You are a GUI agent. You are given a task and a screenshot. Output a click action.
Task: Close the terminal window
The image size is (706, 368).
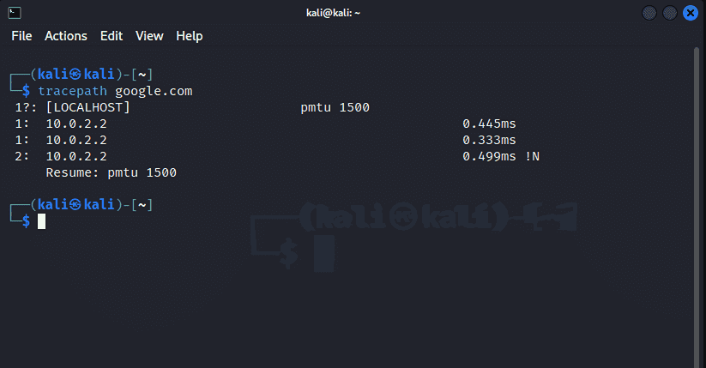691,13
